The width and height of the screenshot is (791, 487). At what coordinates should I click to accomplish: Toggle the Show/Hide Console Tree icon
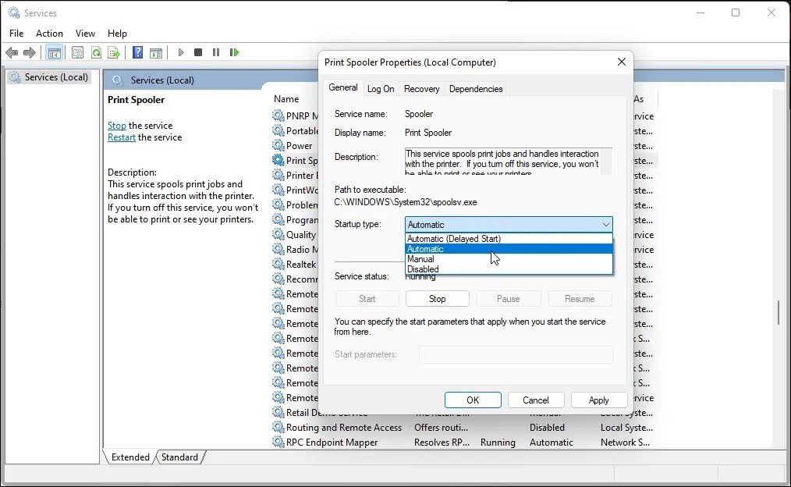tap(54, 52)
